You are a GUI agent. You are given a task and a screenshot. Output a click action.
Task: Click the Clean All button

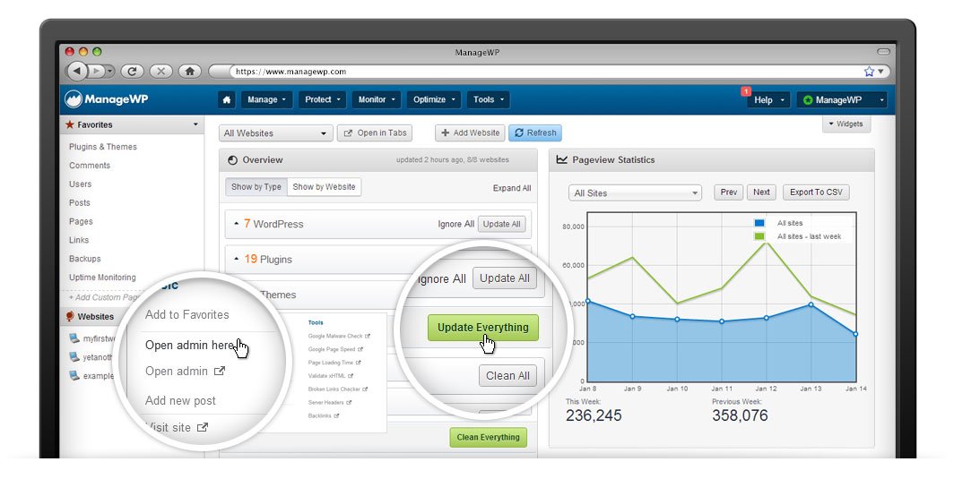507,376
